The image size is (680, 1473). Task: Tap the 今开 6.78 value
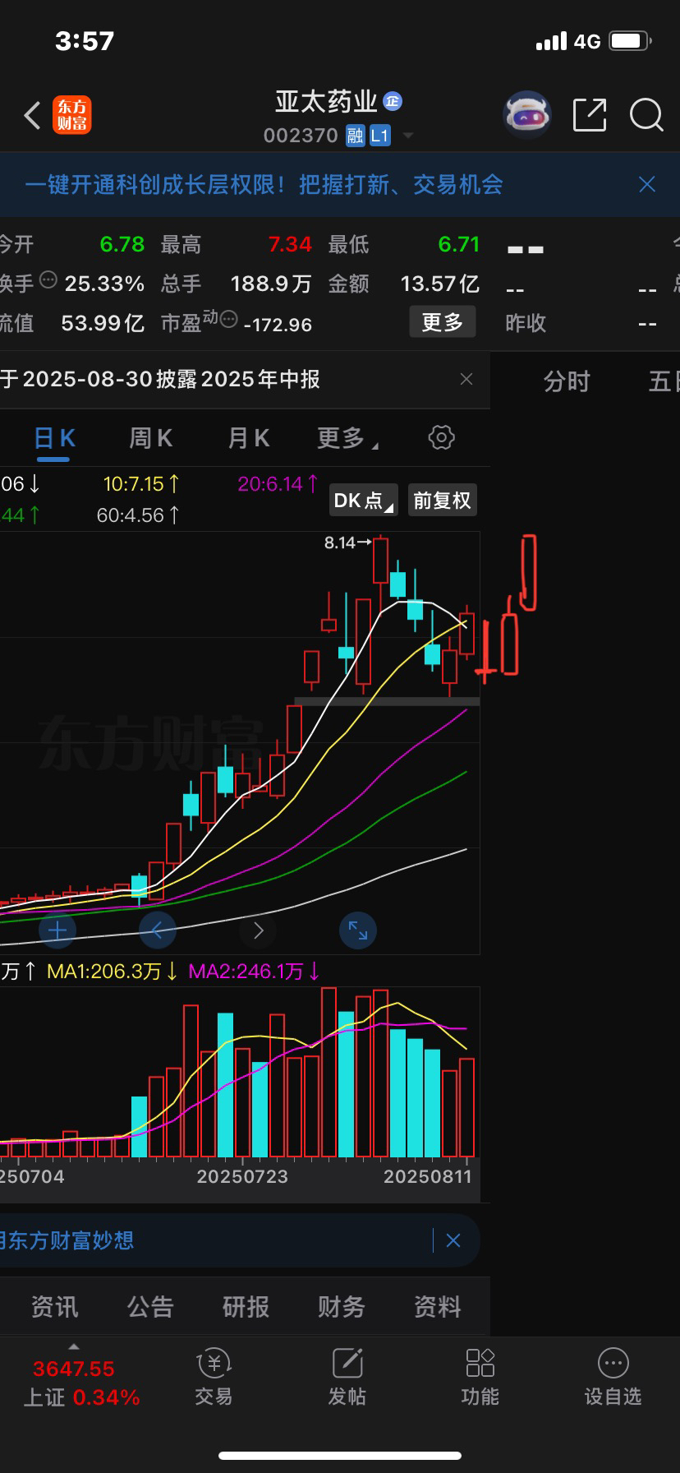(122, 244)
